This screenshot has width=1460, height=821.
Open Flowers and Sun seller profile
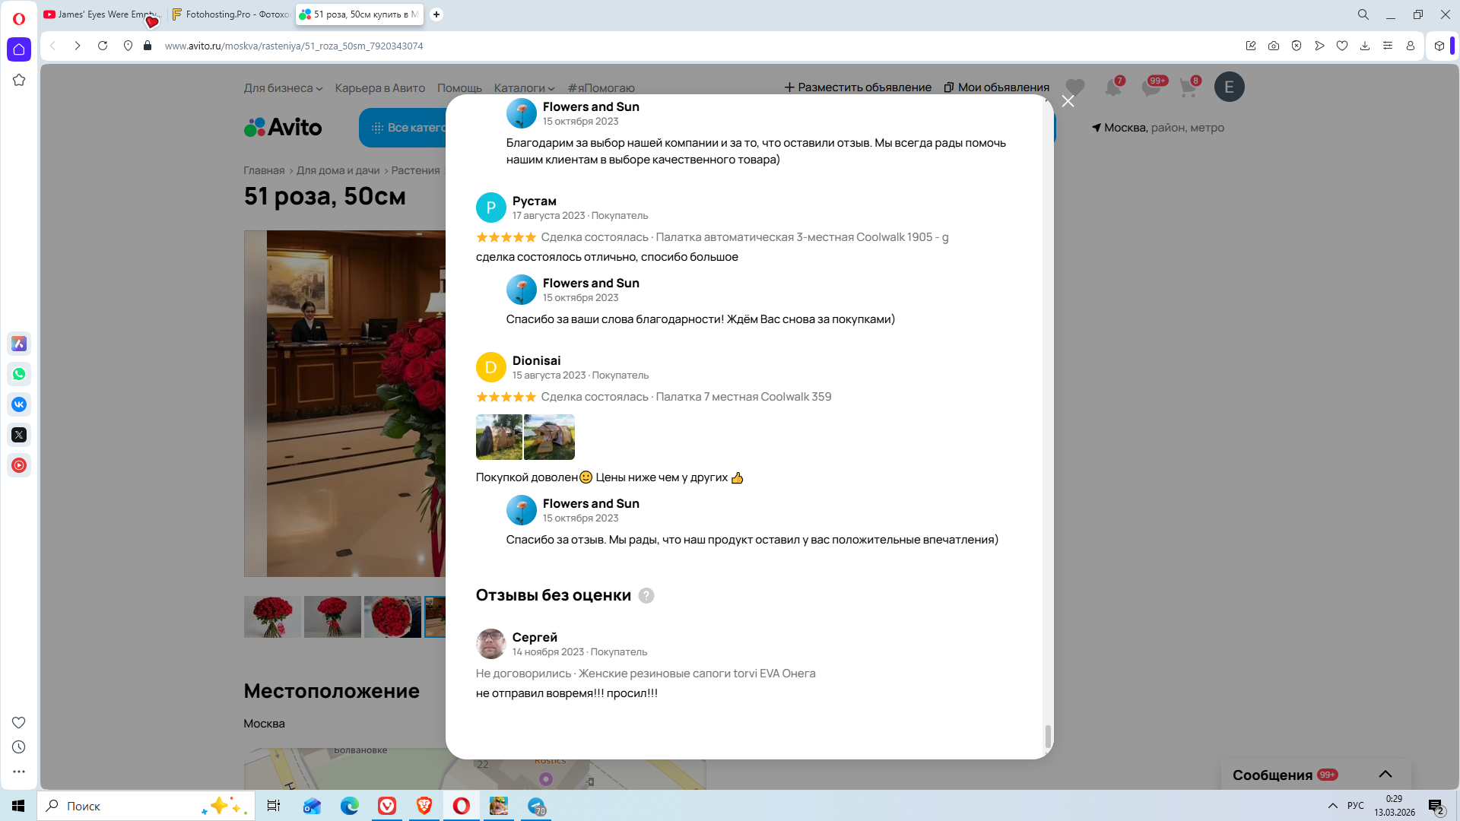(x=590, y=283)
